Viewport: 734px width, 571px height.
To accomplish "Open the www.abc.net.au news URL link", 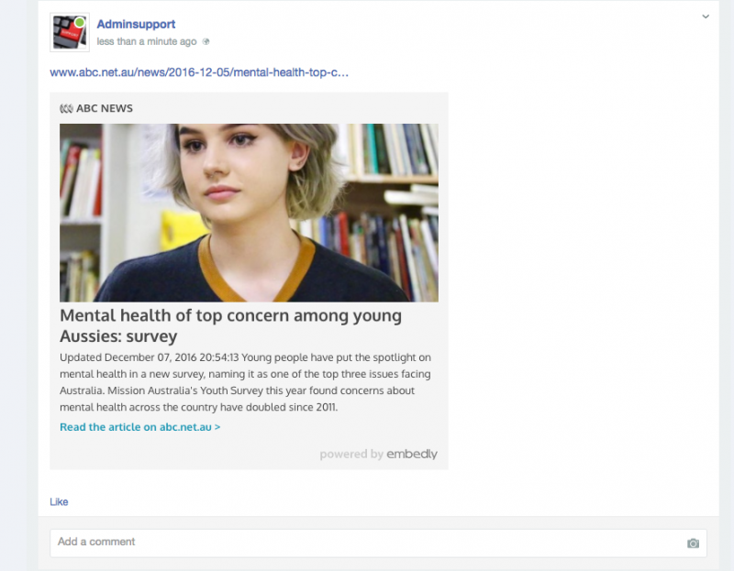I will click(x=199, y=72).
